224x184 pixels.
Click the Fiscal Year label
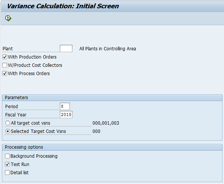click(16, 115)
